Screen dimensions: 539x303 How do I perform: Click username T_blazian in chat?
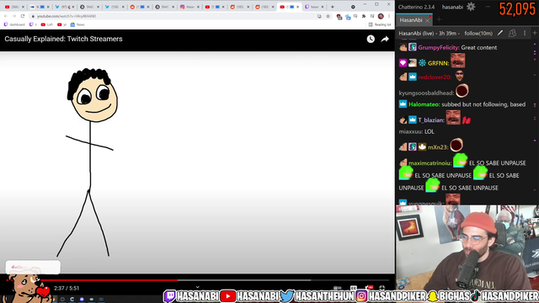tap(430, 120)
